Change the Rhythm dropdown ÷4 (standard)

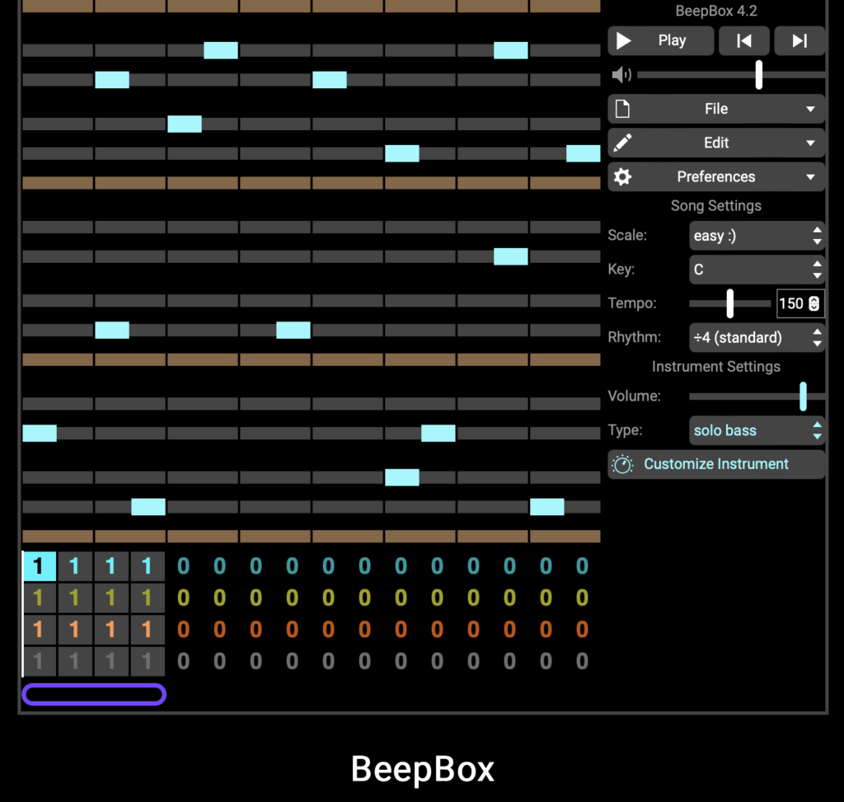(x=757, y=337)
